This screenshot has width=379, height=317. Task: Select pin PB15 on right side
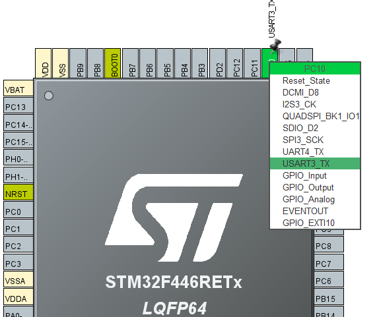[329, 297]
